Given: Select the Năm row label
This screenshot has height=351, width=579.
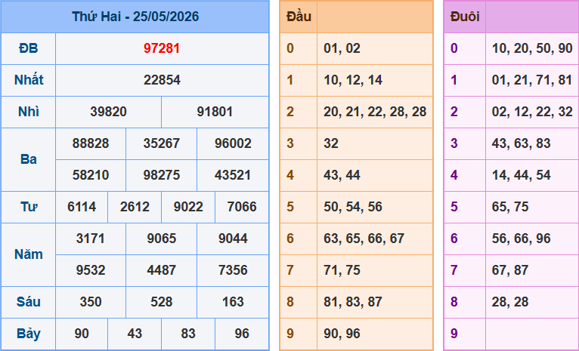Looking at the screenshot, I should tap(29, 254).
